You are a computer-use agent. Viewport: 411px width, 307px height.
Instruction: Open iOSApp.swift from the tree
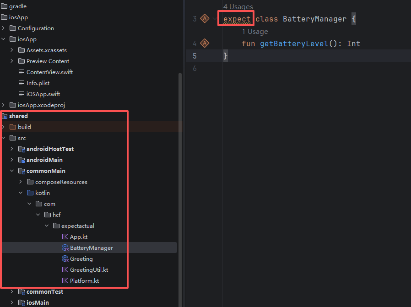point(43,94)
